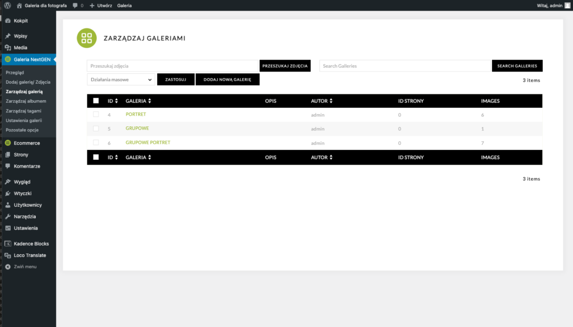Tick the checkbox for PORTRET gallery
Viewport: 573px width, 327px height.
(x=96, y=115)
